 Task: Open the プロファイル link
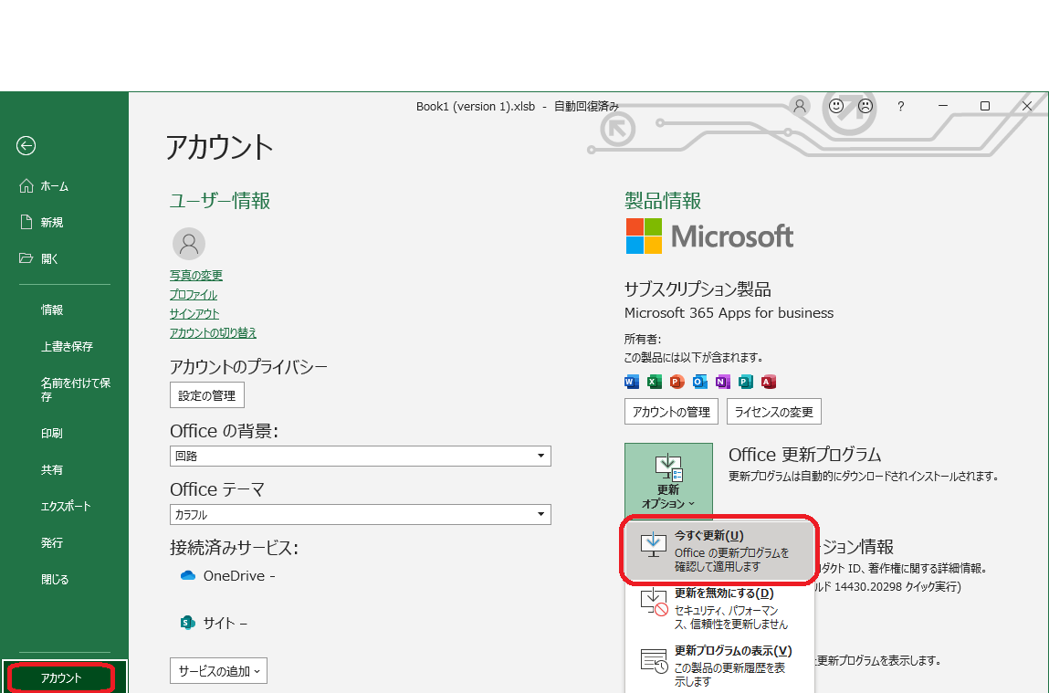point(194,294)
